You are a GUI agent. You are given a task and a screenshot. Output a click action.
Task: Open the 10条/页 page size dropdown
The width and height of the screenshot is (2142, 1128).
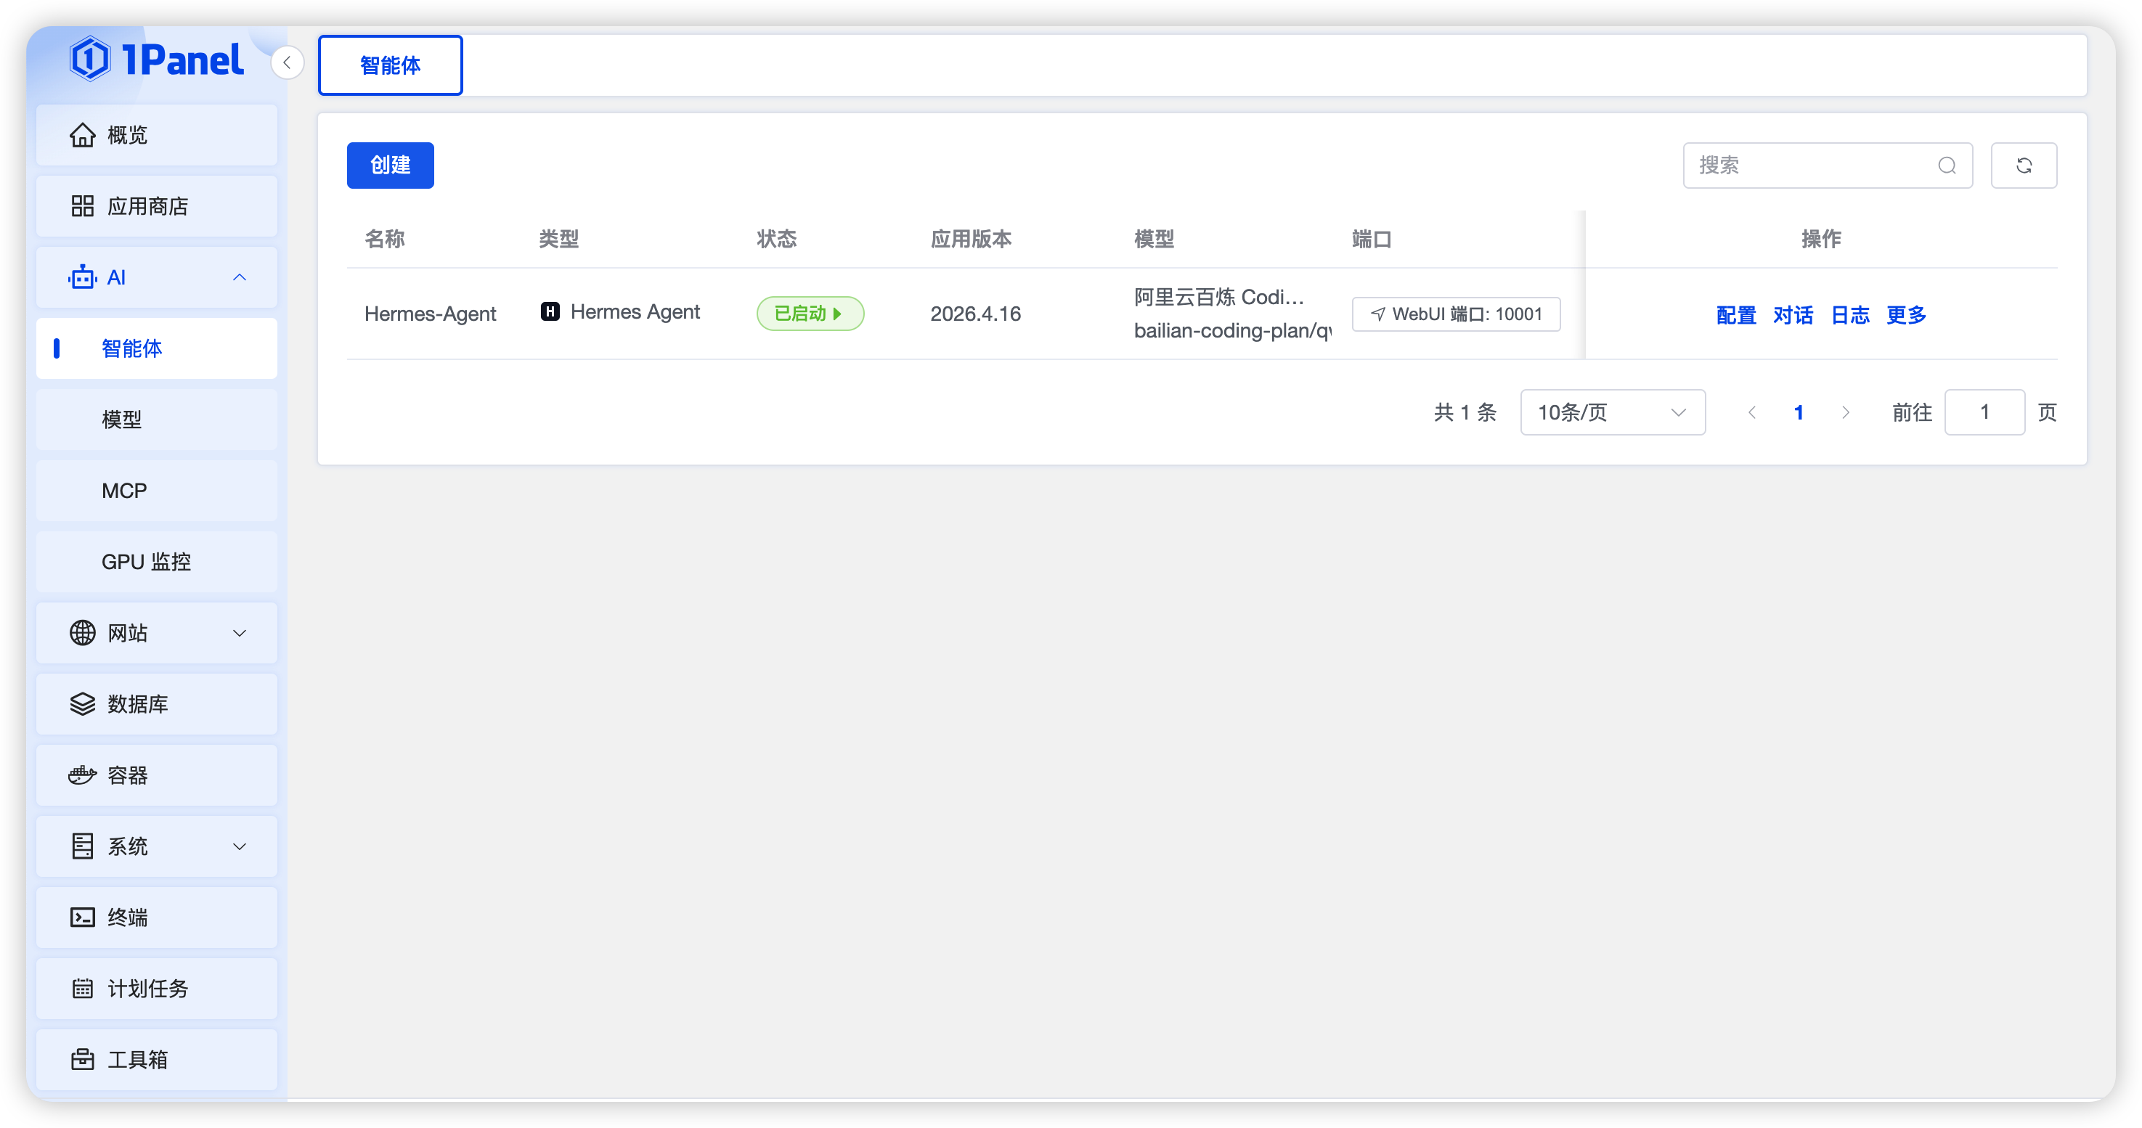coord(1613,412)
